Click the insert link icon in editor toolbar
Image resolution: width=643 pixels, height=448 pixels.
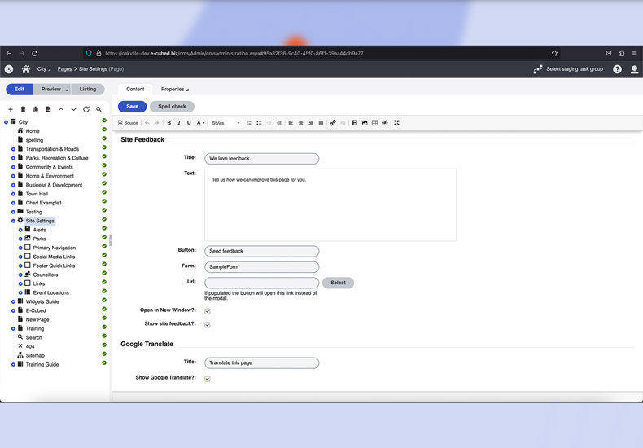[332, 123]
